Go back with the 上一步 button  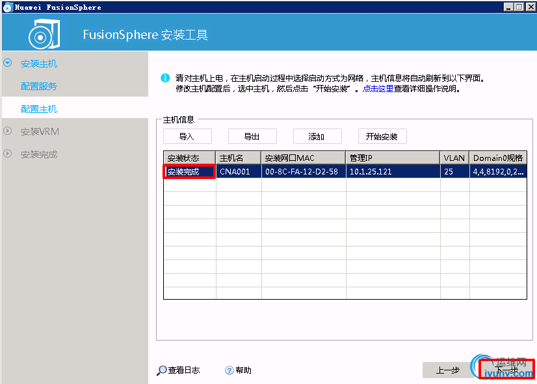coord(448,370)
